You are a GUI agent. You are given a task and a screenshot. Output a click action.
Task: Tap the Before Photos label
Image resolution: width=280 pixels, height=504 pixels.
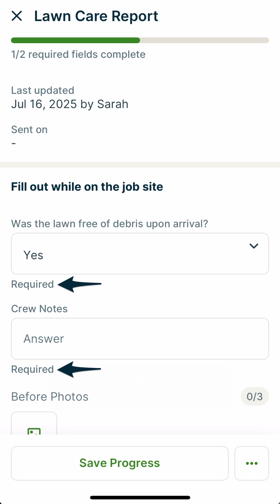(x=50, y=397)
